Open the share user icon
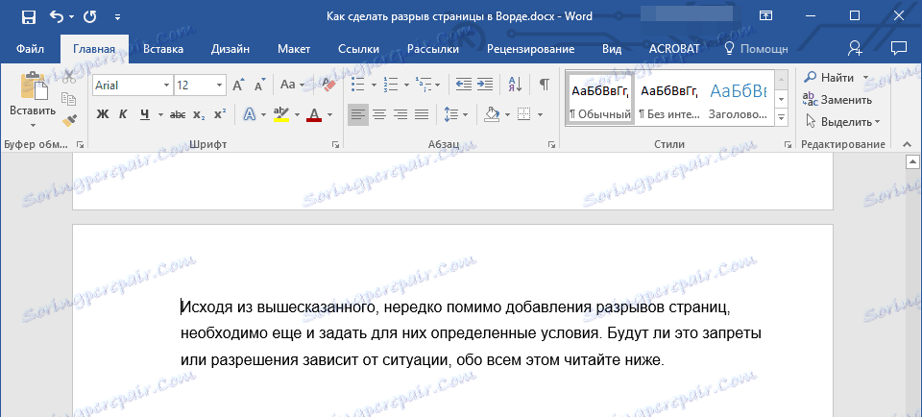 click(x=855, y=49)
